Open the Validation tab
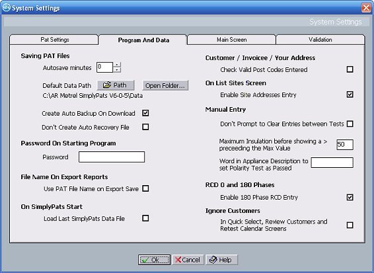This screenshot has height=273, width=374. 320,40
